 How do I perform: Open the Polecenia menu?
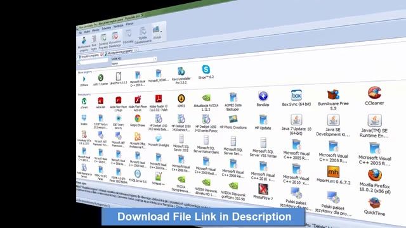click(x=106, y=28)
